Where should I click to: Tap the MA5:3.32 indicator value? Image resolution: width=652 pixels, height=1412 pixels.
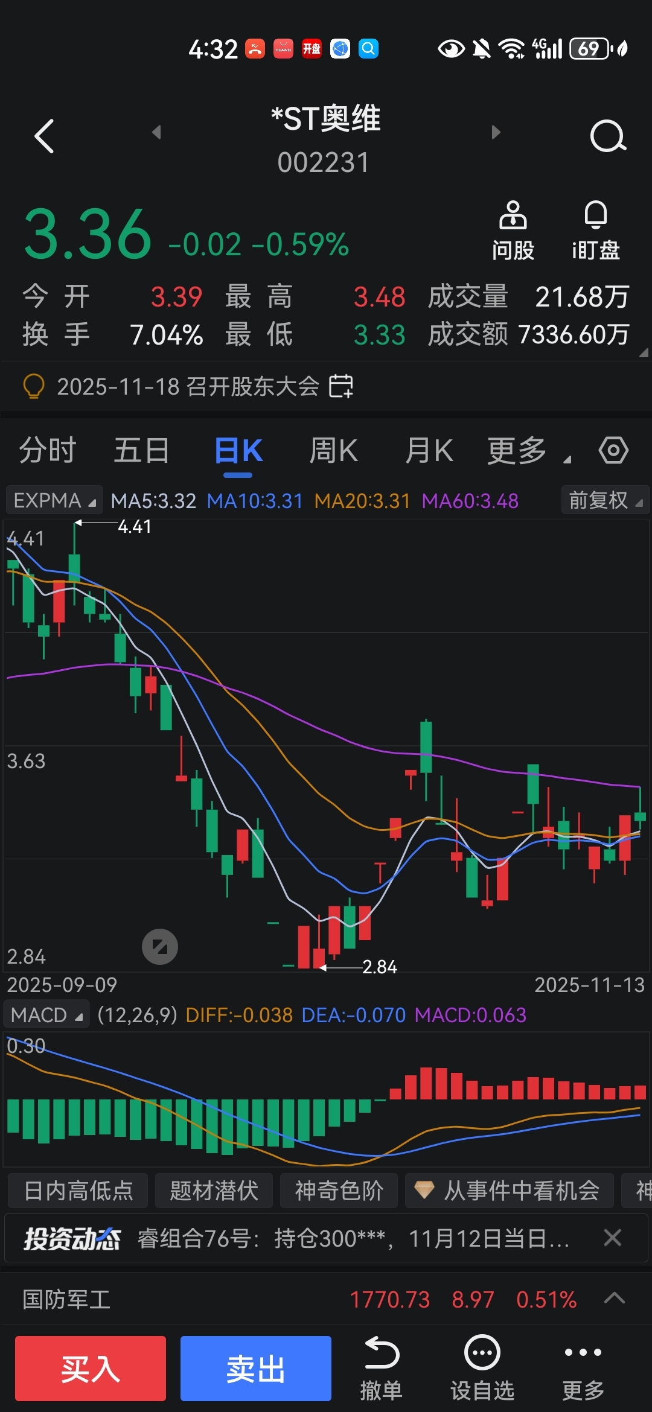coord(153,501)
